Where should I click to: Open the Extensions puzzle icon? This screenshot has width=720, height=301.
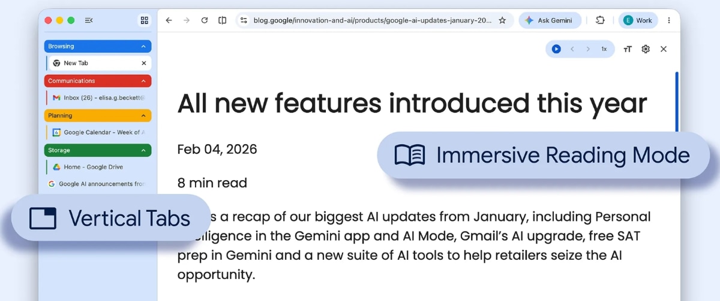[600, 20]
